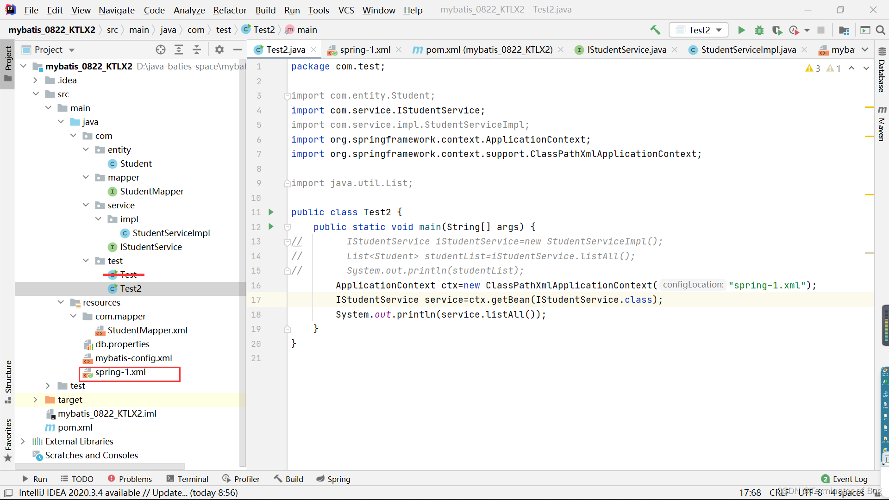Screen dimensions: 889x500
Task: Click run gutter icon on line 11
Action: click(x=271, y=212)
